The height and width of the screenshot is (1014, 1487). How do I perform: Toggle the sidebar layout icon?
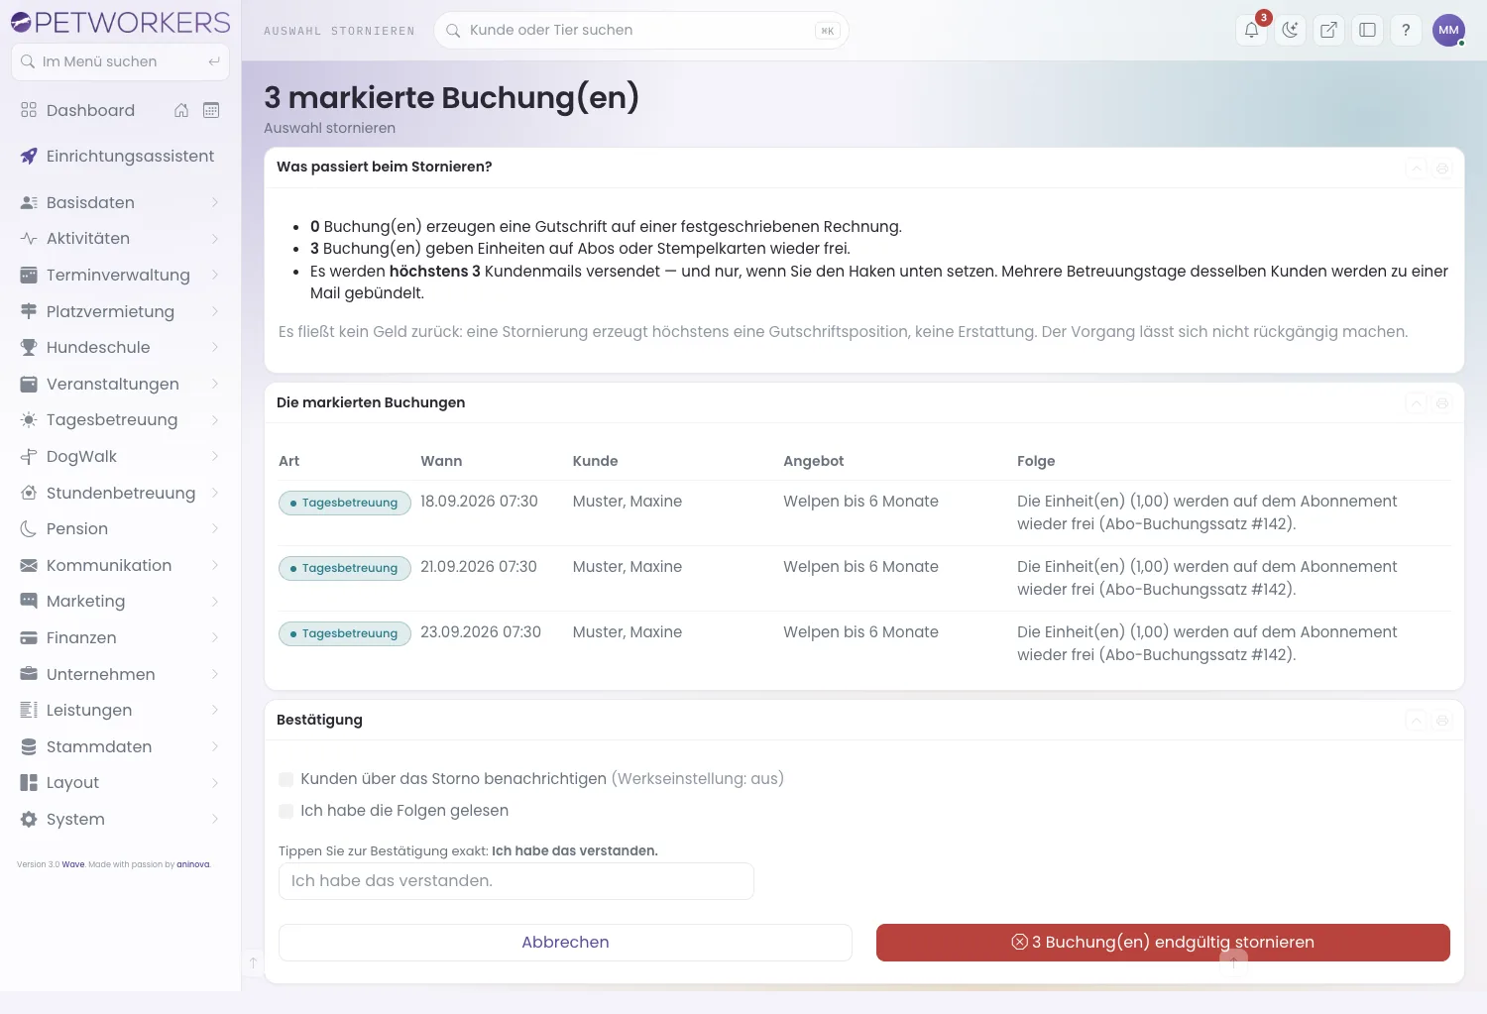[x=1367, y=30]
